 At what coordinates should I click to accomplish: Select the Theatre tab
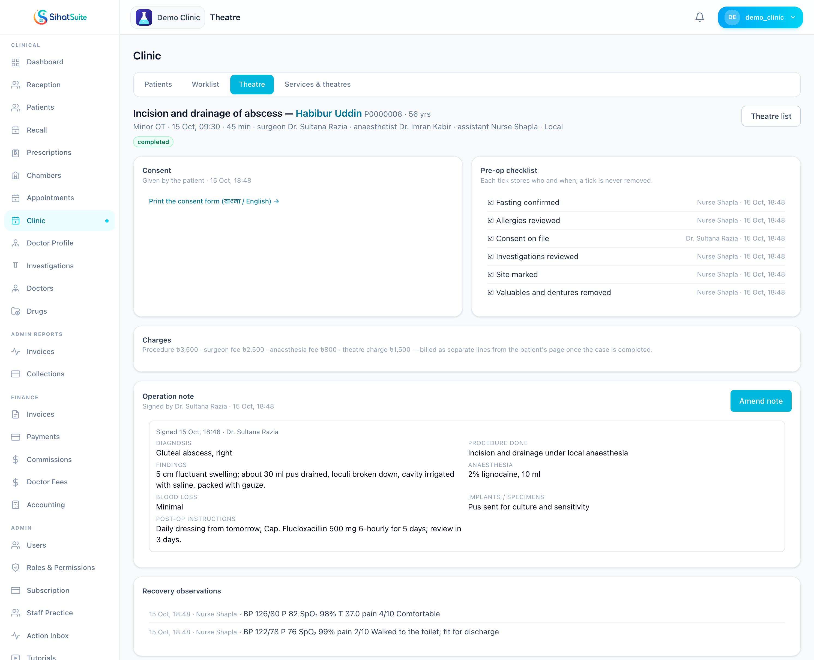[x=252, y=84]
